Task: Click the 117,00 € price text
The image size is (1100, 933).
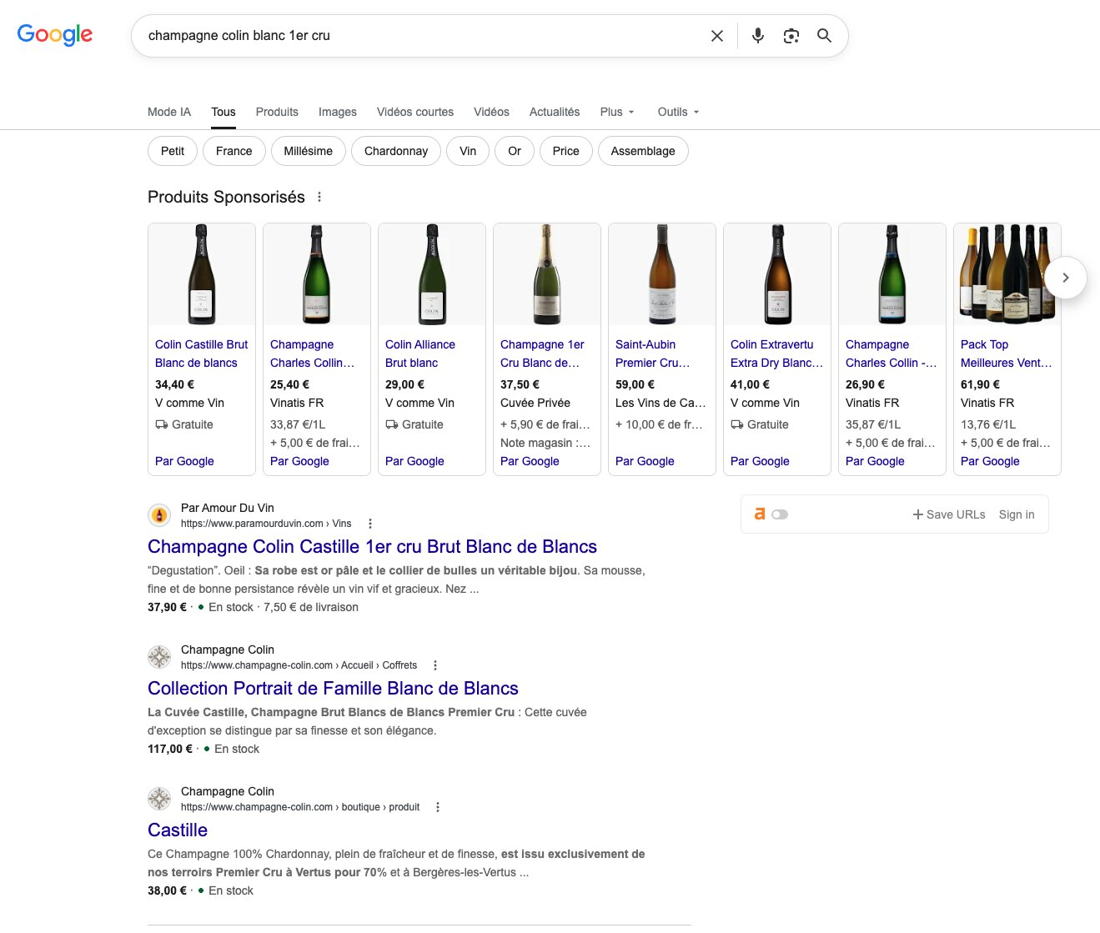Action: pos(170,749)
